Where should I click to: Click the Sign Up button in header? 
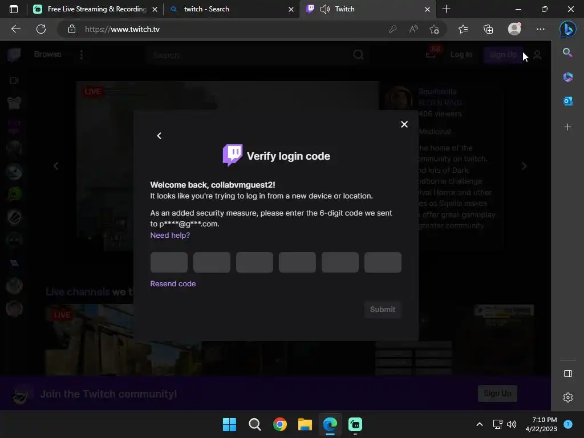(x=503, y=55)
